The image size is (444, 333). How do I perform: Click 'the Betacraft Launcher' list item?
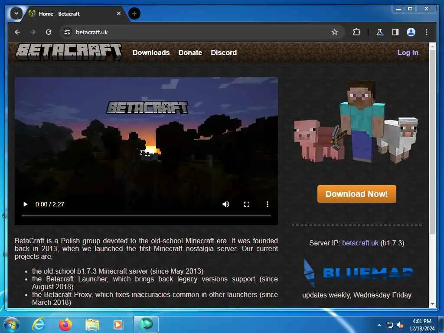[155, 283]
